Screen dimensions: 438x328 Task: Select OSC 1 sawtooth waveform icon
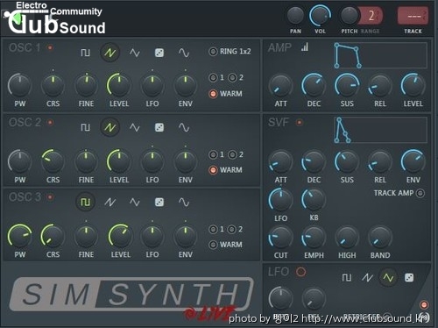pos(109,53)
